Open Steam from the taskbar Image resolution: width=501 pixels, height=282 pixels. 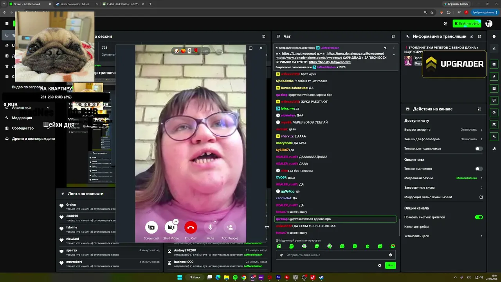(x=321, y=277)
